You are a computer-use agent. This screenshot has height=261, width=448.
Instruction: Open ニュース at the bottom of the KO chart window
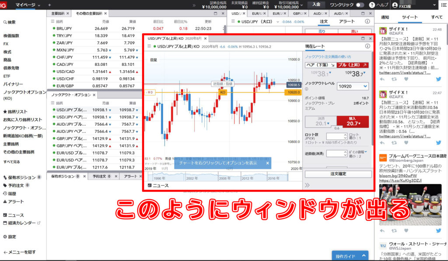(x=158, y=185)
